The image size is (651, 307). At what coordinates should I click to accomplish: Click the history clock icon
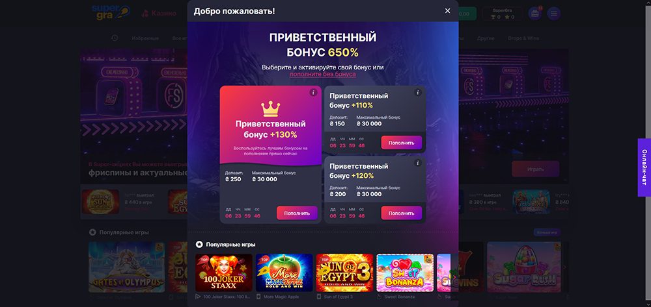115,38
